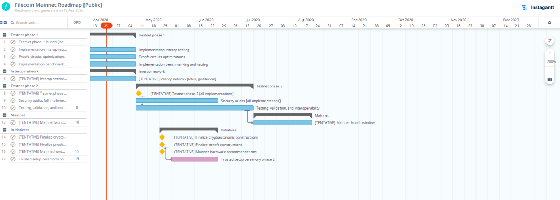
Task: Click the DPD value 8 for Testing row
Action: point(77,107)
